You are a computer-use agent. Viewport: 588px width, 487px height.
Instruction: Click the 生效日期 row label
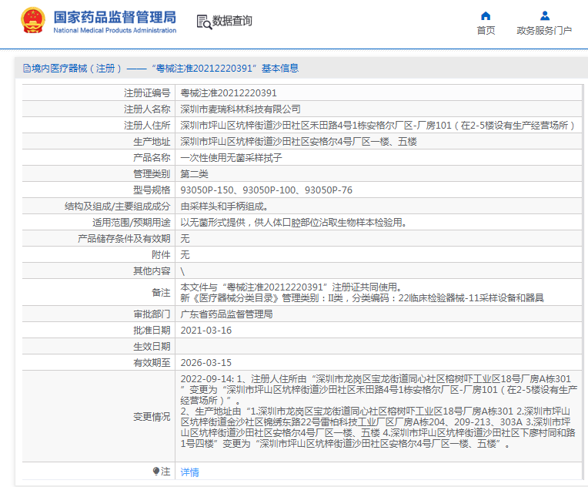(152, 347)
